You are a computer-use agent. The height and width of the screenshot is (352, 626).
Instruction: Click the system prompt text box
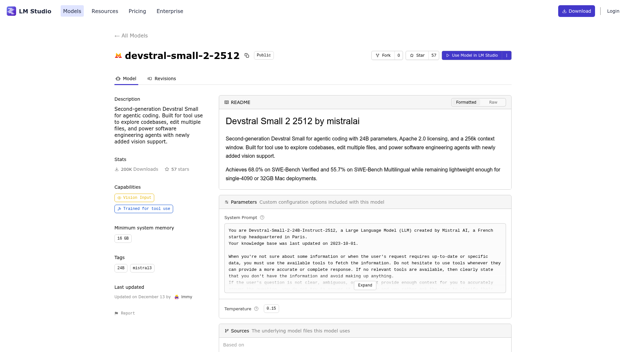point(365,258)
